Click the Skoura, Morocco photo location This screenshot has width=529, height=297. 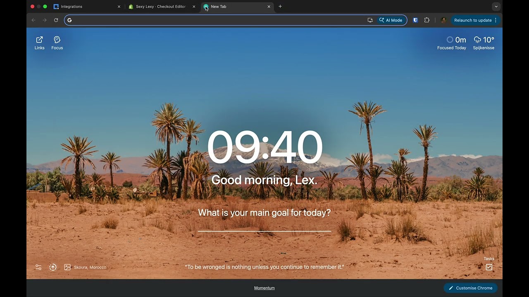[x=90, y=267]
